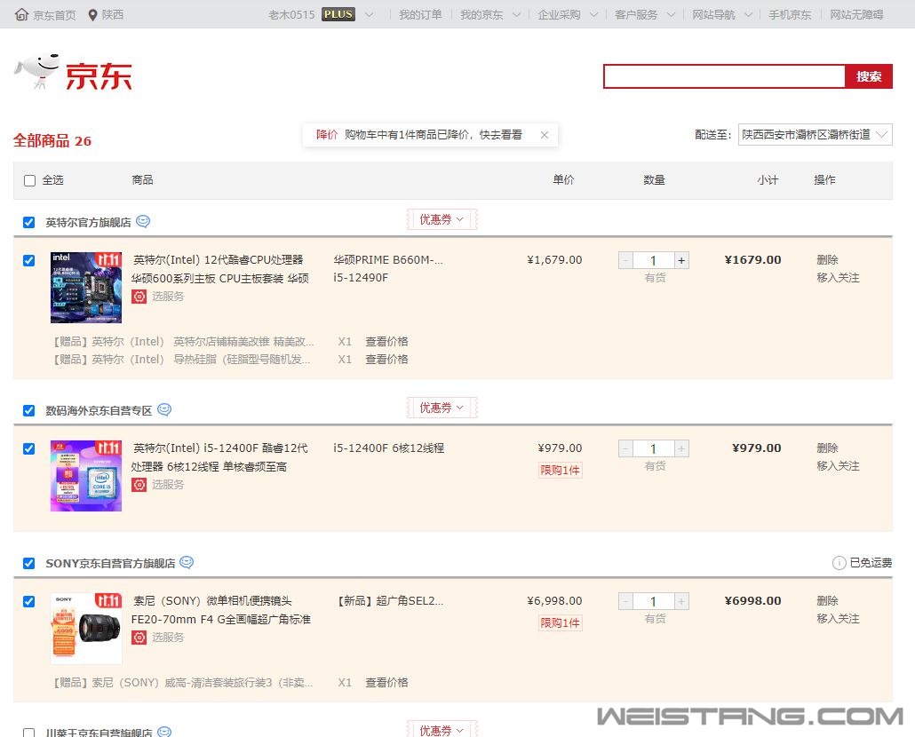Expand the 老木0515 account dropdown arrow
Screen dimensions: 915x737
pyautogui.click(x=369, y=14)
